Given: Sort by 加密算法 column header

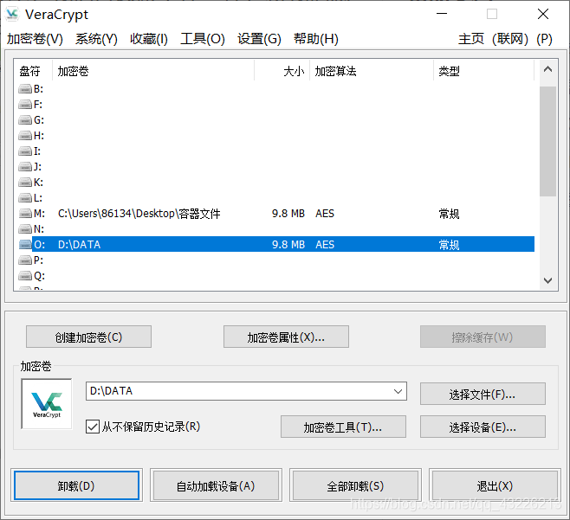Looking at the screenshot, I should (372, 71).
